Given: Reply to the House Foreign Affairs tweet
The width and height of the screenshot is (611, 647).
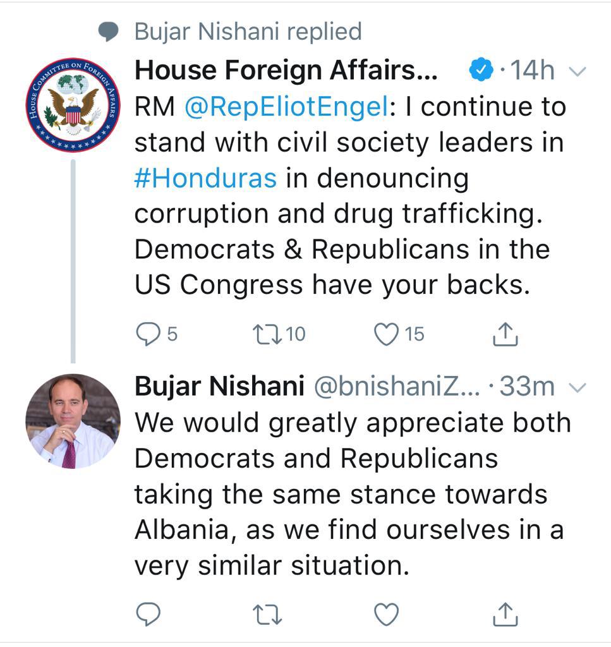Looking at the screenshot, I should [x=149, y=334].
